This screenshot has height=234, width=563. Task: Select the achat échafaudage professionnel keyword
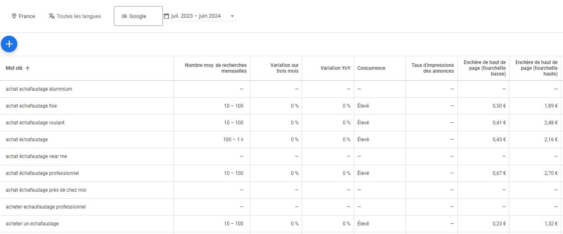click(42, 173)
